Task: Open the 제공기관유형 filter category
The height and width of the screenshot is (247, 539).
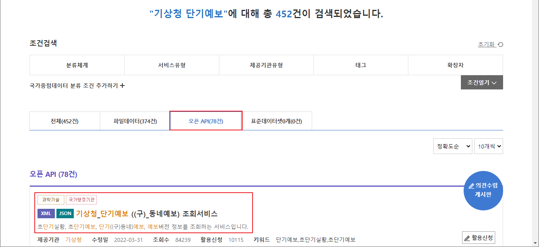Action: click(x=266, y=65)
